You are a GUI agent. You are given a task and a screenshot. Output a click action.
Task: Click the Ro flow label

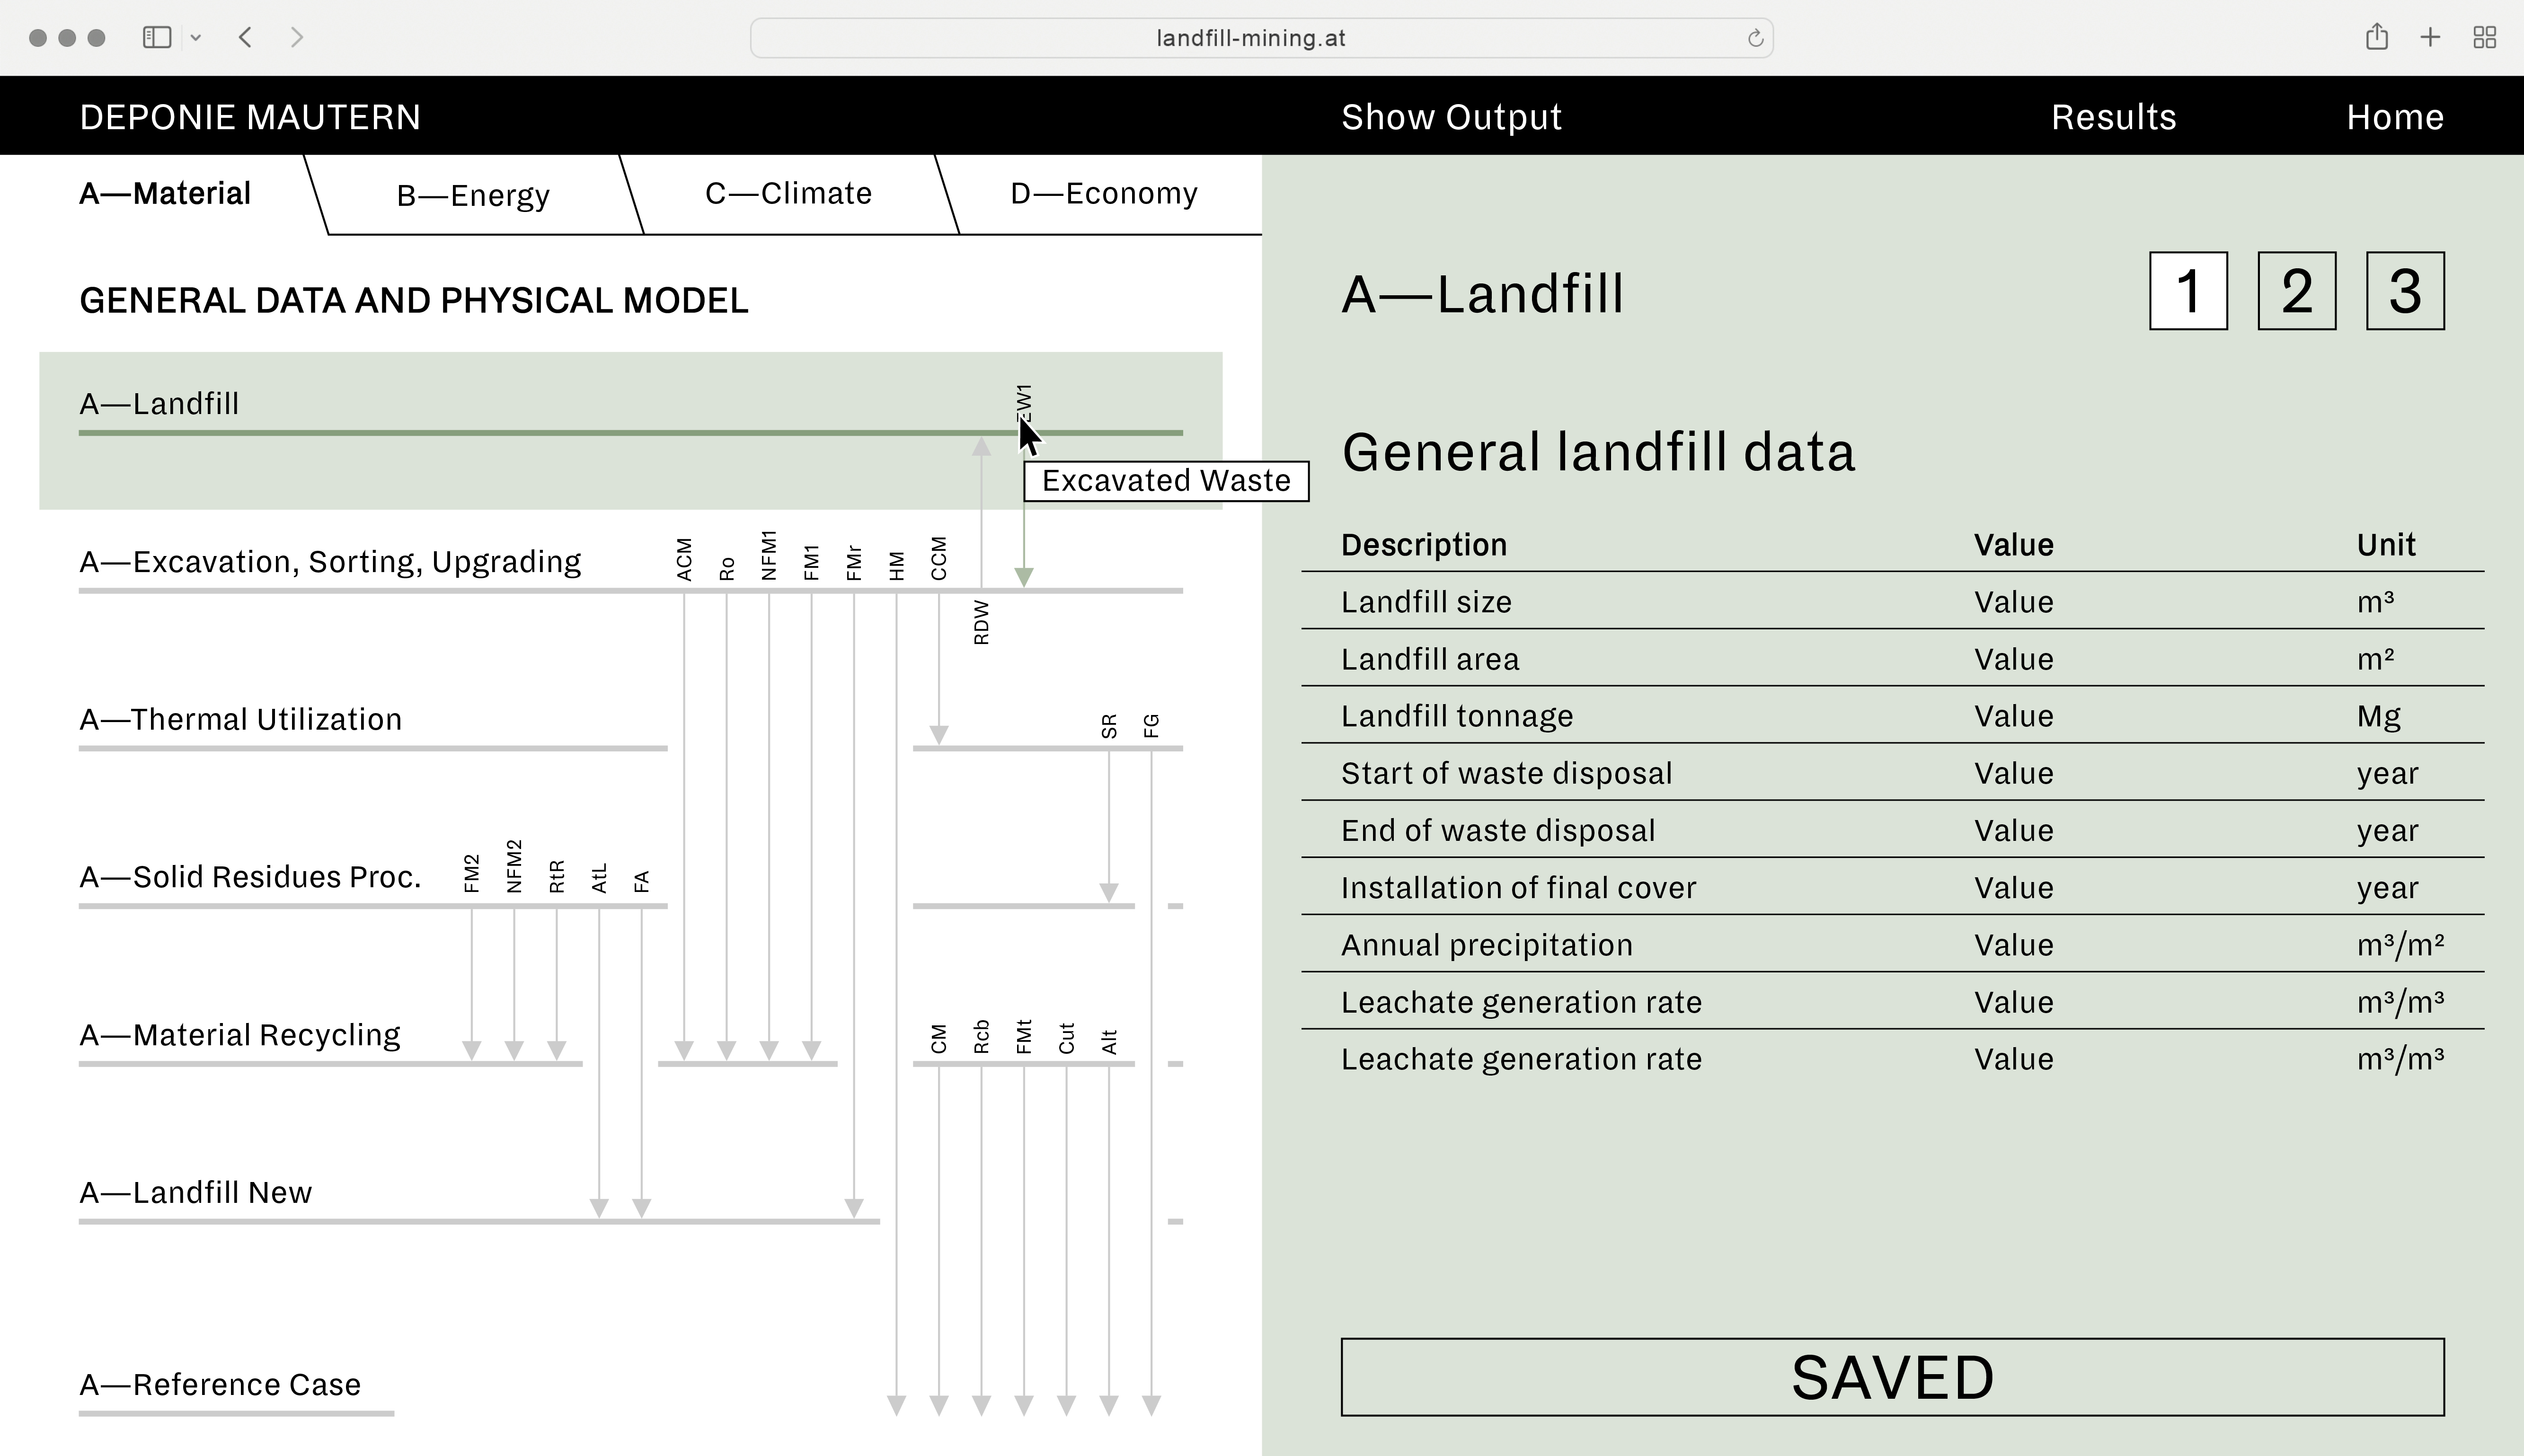(x=727, y=569)
